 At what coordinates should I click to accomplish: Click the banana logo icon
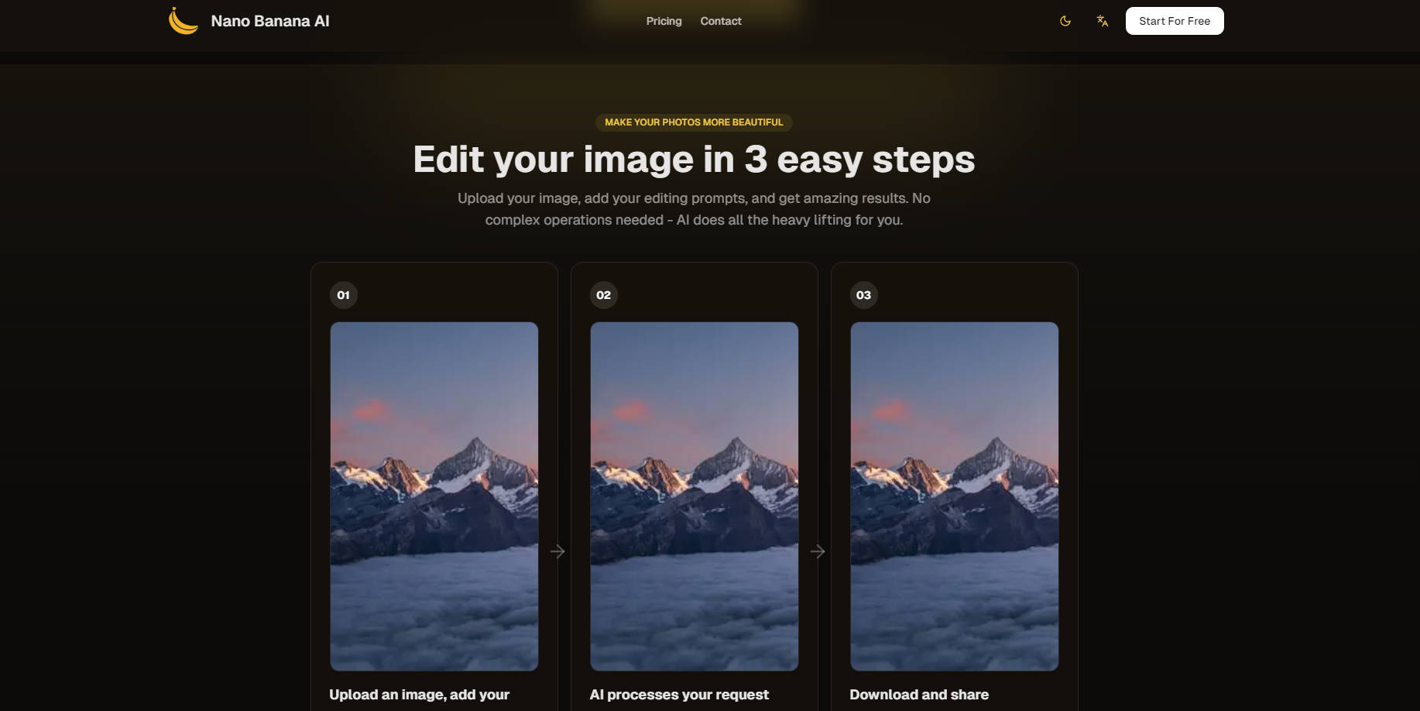(x=183, y=21)
